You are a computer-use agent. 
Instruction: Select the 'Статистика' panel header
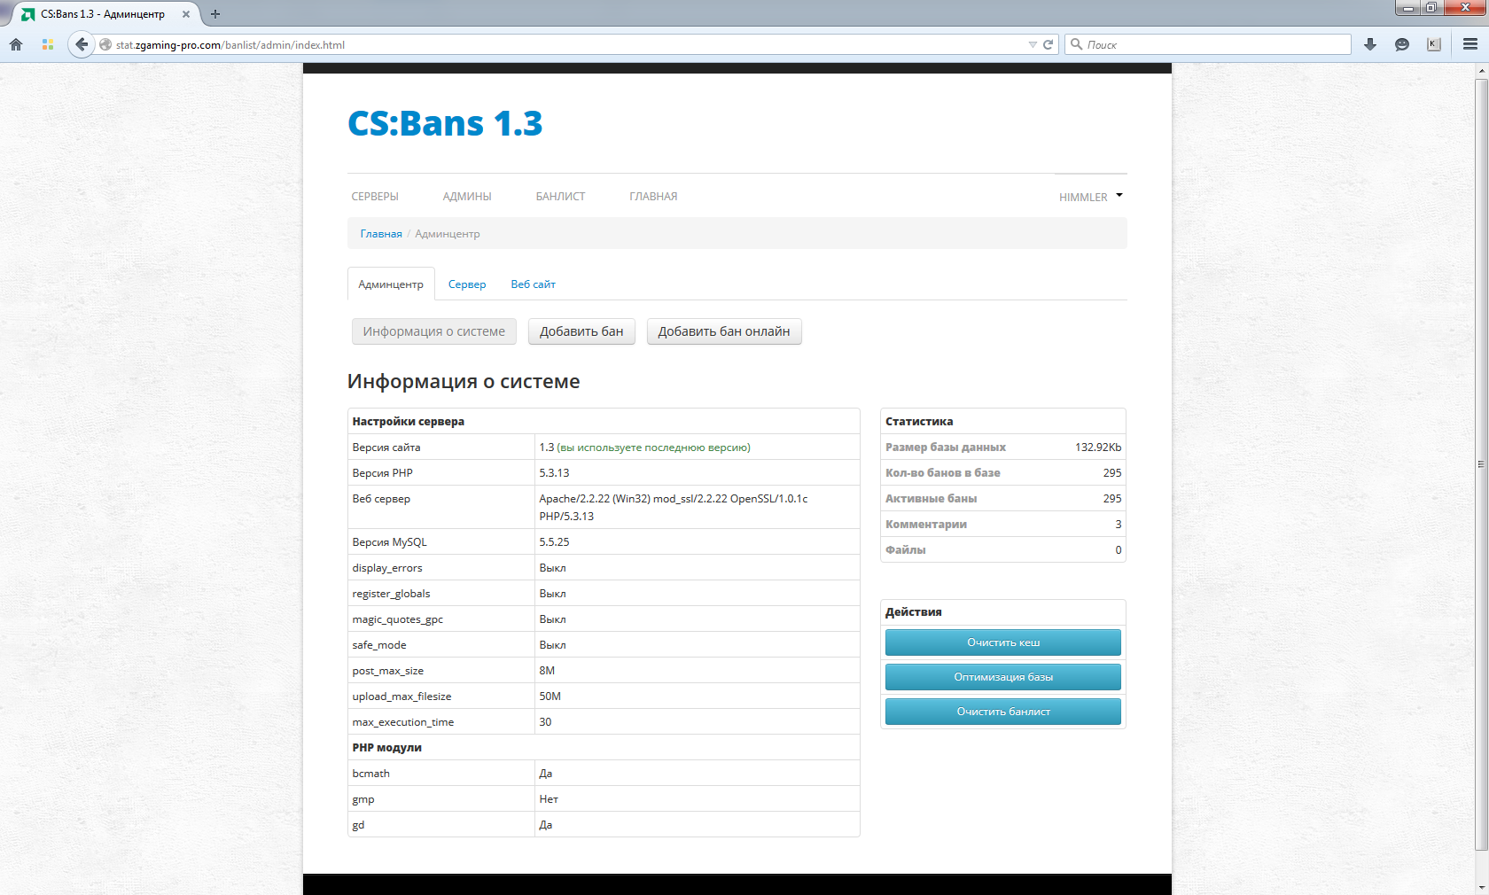click(919, 422)
